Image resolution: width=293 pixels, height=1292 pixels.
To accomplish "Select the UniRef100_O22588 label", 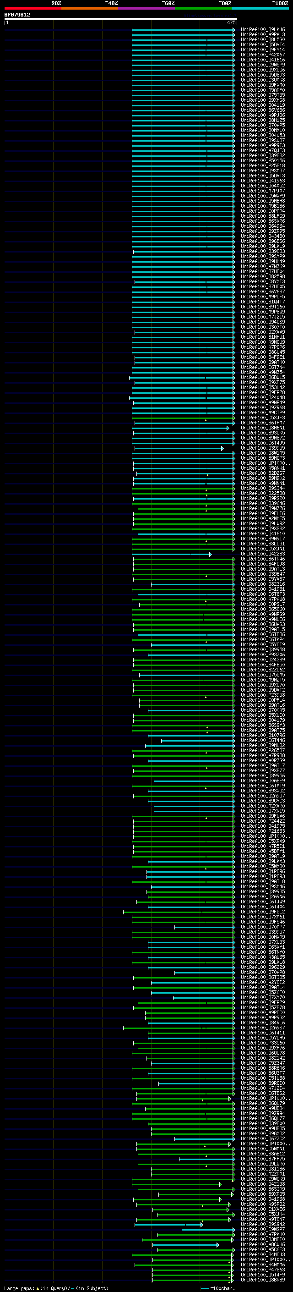I will pyautogui.click(x=262, y=493).
